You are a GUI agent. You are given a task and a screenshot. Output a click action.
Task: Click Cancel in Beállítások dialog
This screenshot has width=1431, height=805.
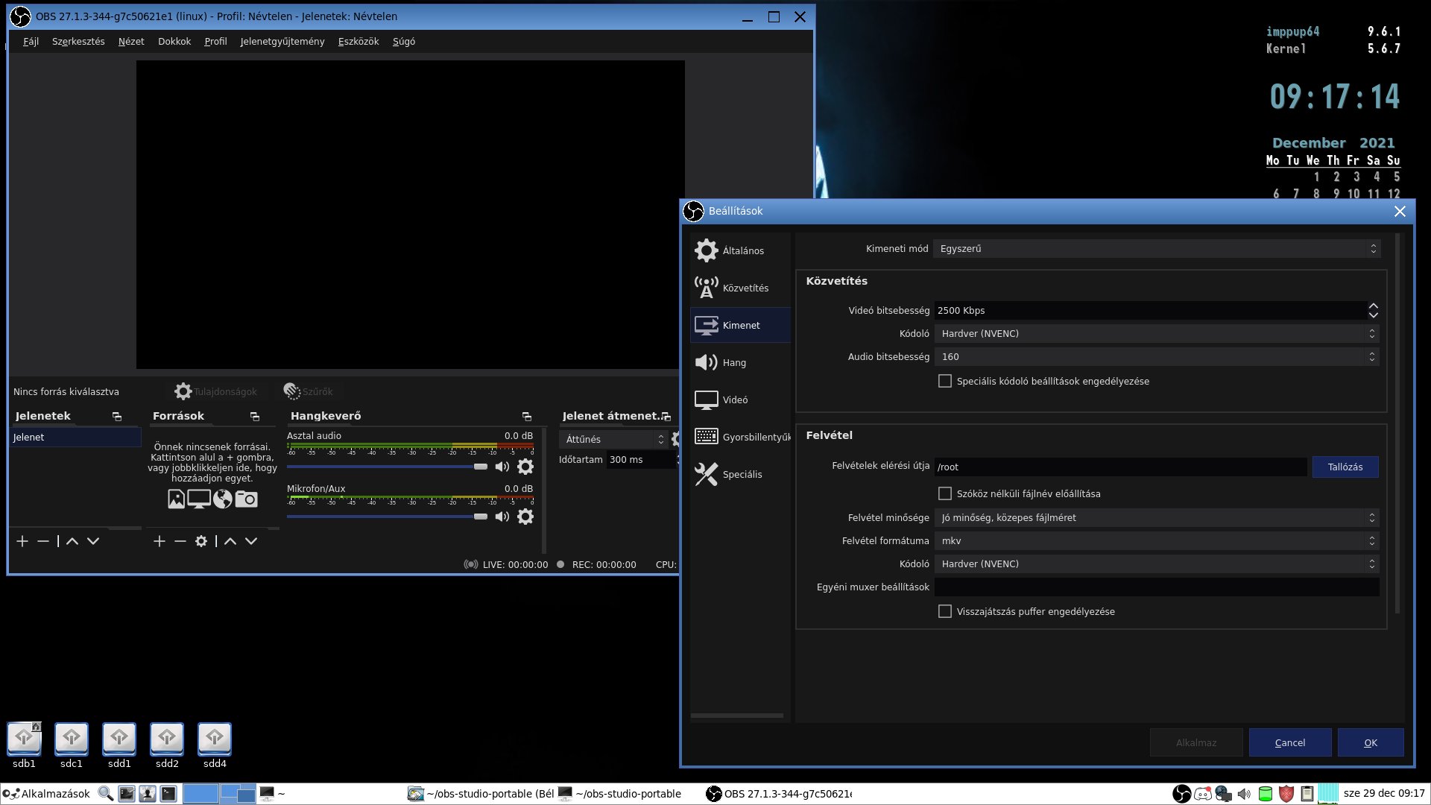[x=1290, y=743]
